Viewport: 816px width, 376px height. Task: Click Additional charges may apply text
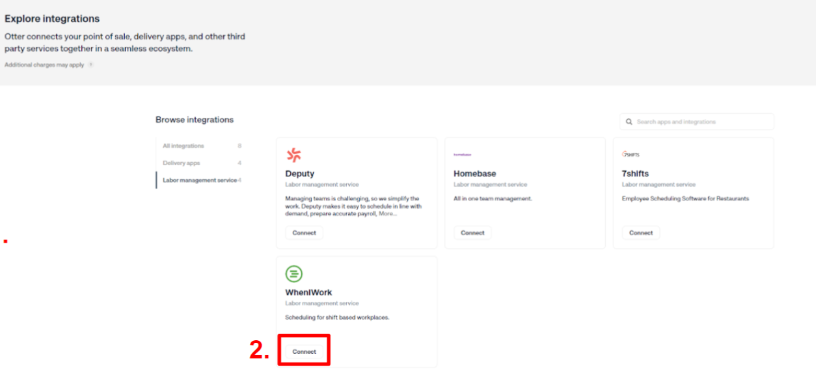[x=44, y=65]
